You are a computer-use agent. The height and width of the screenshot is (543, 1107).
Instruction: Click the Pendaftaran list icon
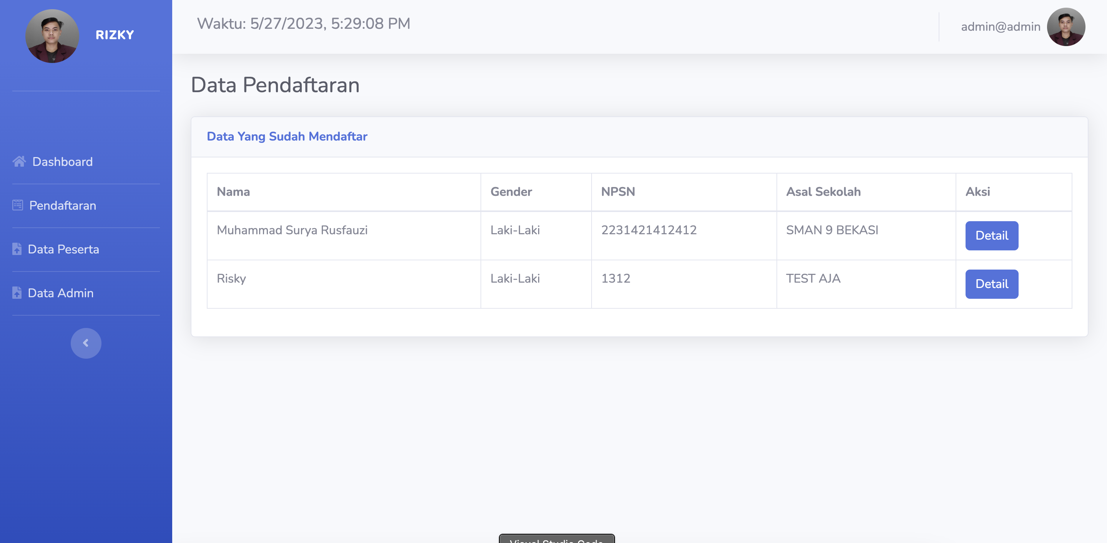coord(18,205)
